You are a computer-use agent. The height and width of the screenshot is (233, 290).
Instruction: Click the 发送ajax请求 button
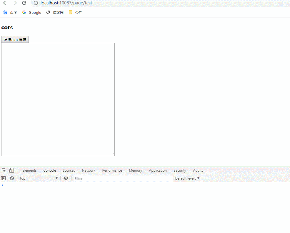pos(15,40)
